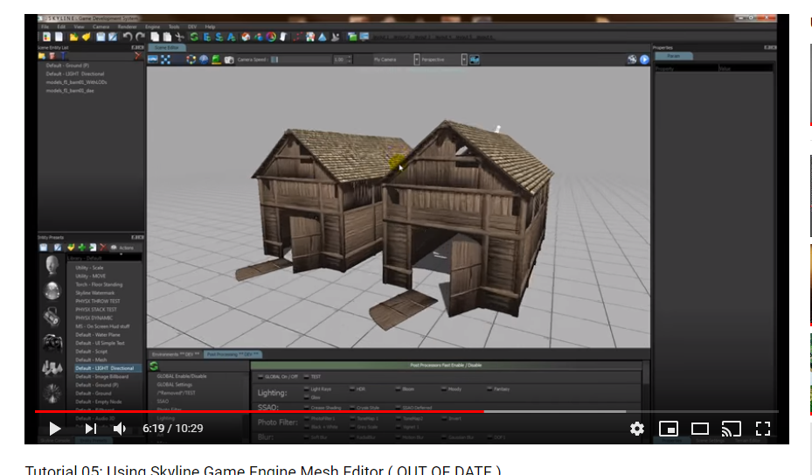The width and height of the screenshot is (812, 475).
Task: Seek using the red video progress bar
Action: click(260, 411)
